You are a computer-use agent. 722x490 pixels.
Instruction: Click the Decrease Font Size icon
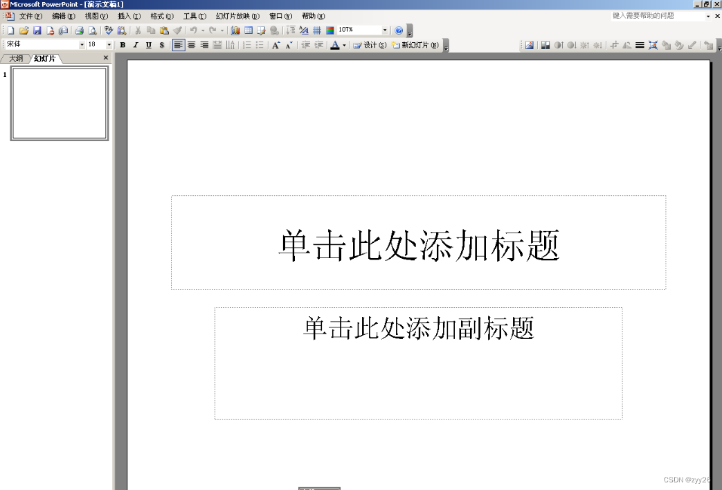coord(289,45)
